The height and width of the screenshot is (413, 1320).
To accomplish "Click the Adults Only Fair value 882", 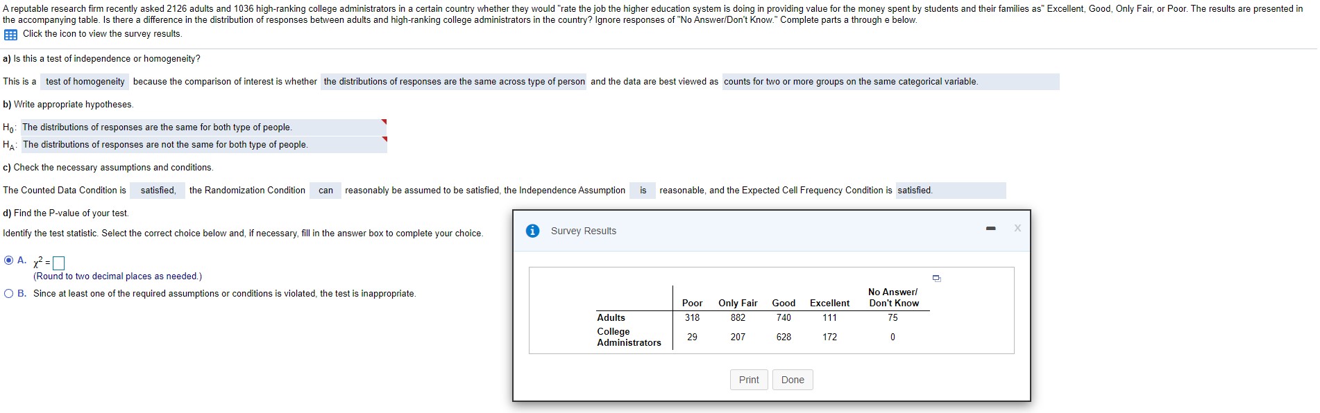I will (738, 318).
